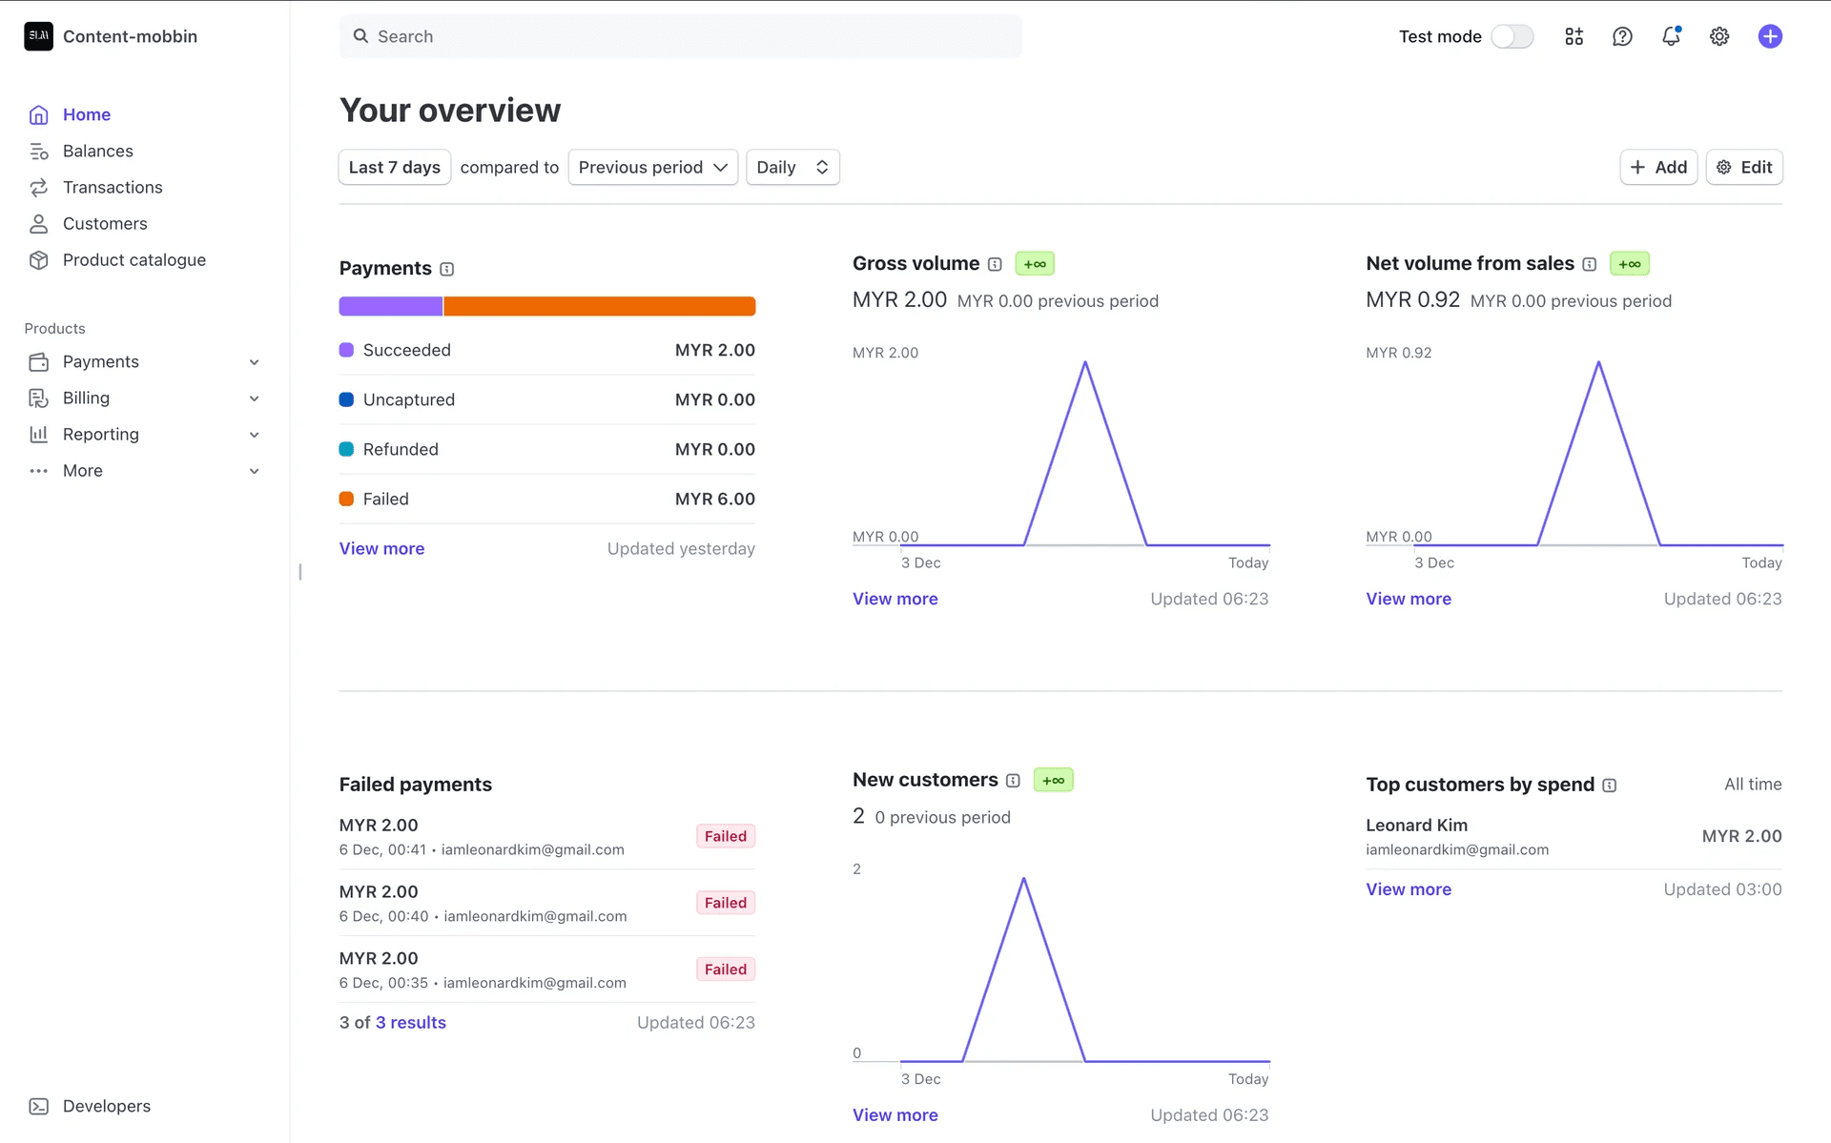
Task: Open settings via the gear icon
Action: click(1719, 36)
